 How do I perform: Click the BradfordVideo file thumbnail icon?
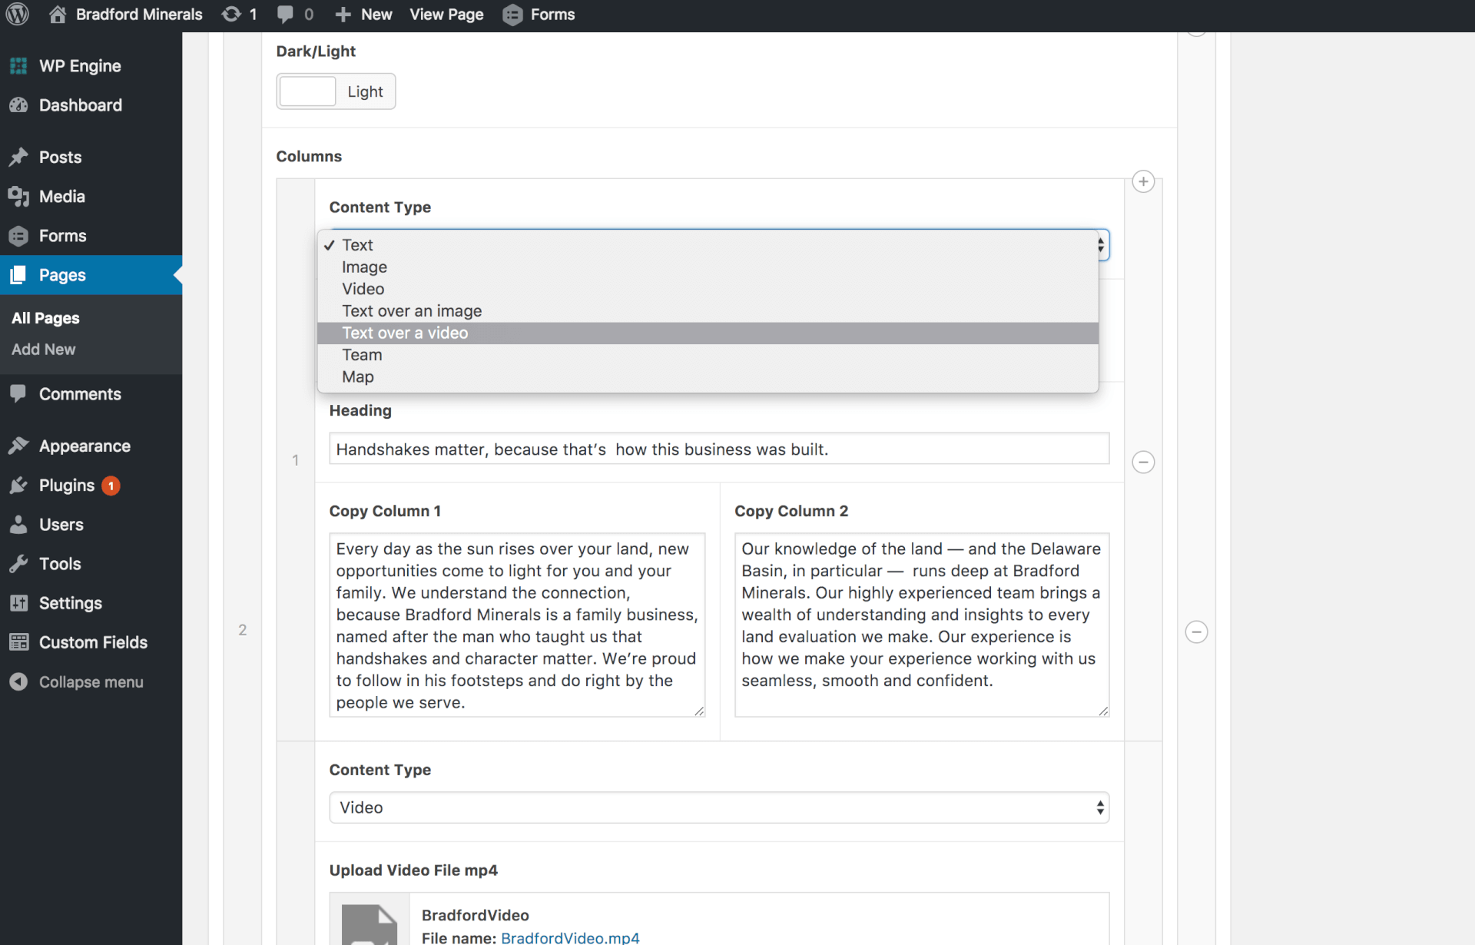point(370,924)
